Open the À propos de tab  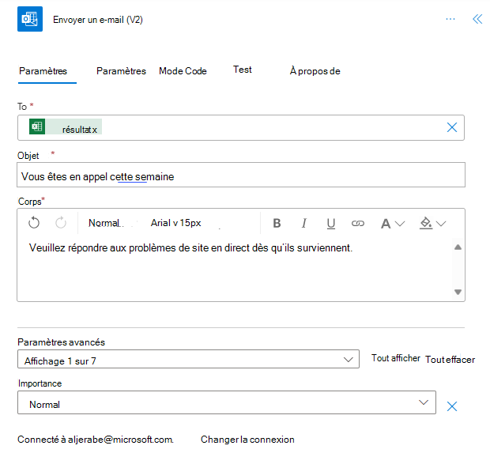315,71
